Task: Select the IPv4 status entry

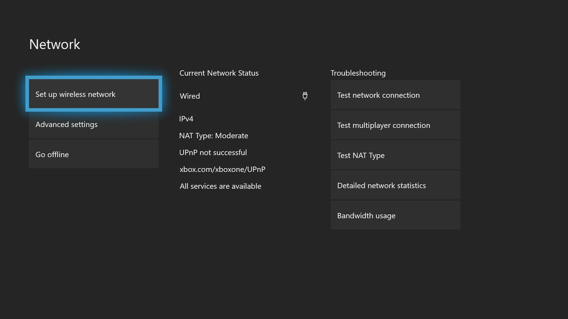Action: [x=186, y=119]
